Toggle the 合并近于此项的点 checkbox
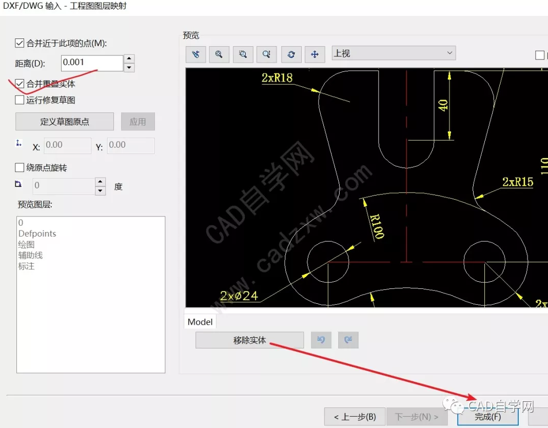 click(x=20, y=44)
